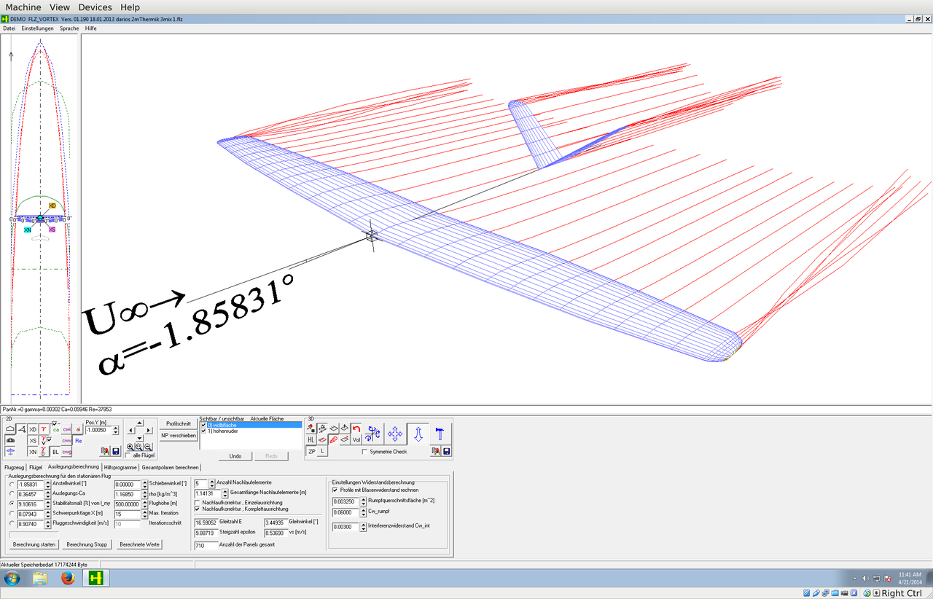The width and height of the screenshot is (933, 599).
Task: Click the zoom-out magnifier icon
Action: tap(148, 447)
